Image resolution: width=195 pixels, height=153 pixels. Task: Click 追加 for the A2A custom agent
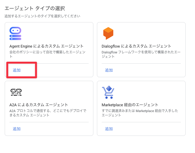click(x=17, y=129)
